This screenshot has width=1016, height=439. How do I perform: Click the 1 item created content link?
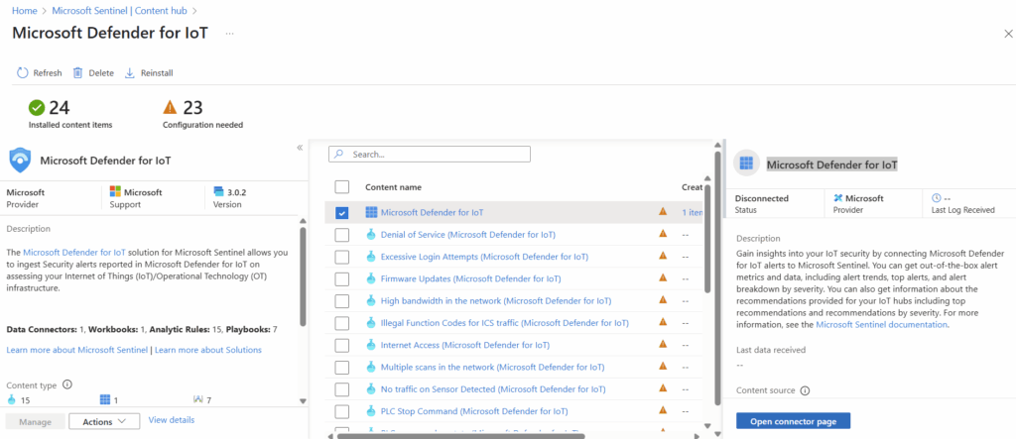click(692, 212)
